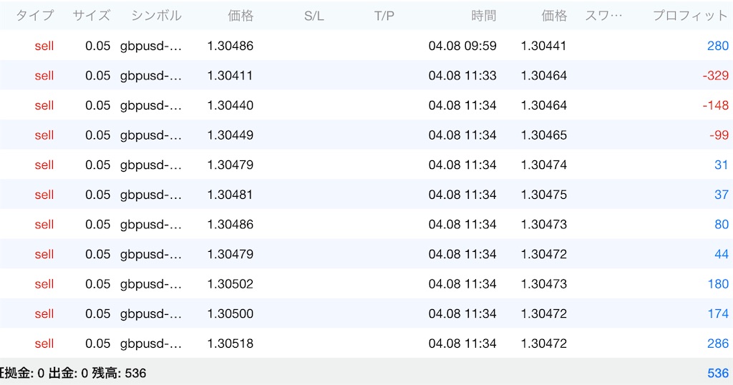Image resolution: width=733 pixels, height=385 pixels.
Task: Click the truncated スワ… column header
Action: pos(604,16)
